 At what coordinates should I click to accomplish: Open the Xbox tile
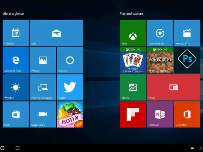[x=133, y=33]
